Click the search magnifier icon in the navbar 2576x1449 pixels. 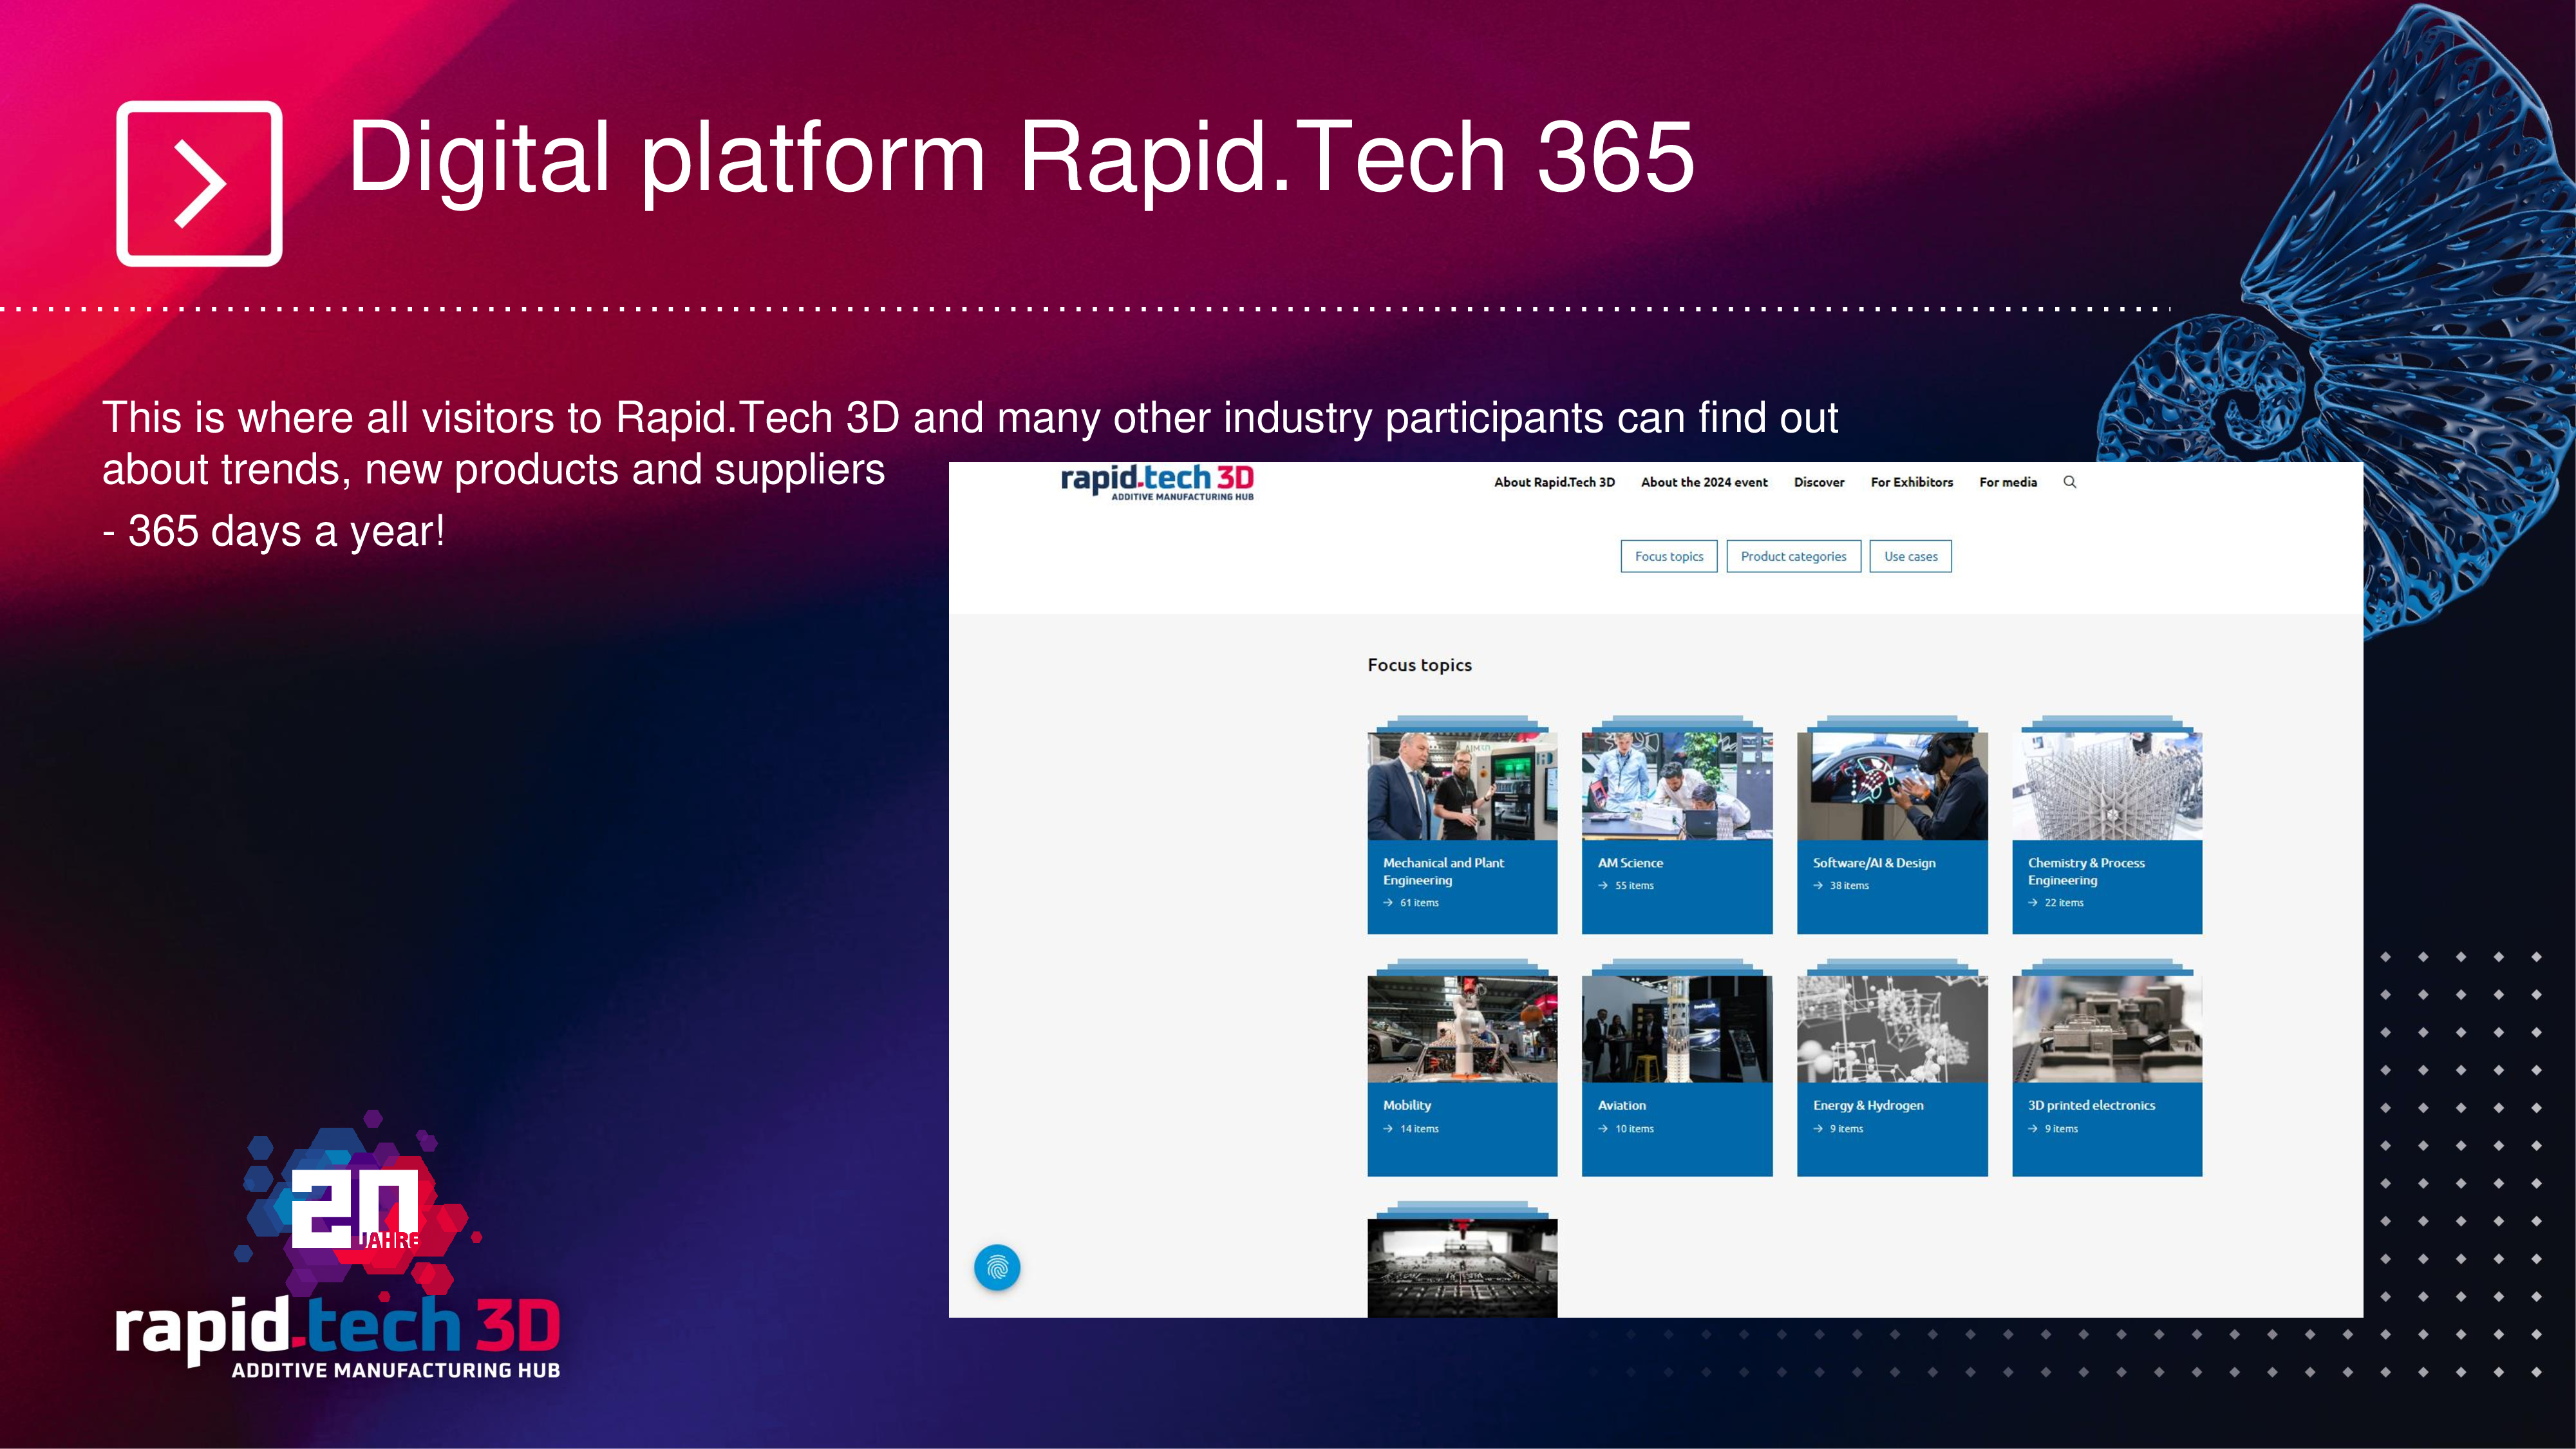pyautogui.click(x=2069, y=482)
